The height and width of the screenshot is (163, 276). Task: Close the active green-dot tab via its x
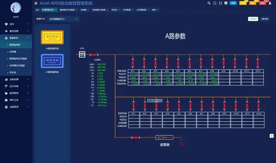[56, 10]
